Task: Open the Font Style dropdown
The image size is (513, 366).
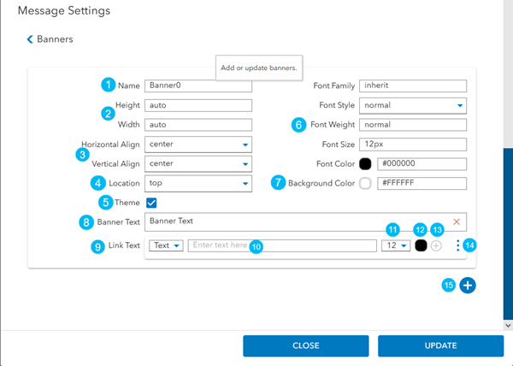Action: pyautogui.click(x=411, y=105)
